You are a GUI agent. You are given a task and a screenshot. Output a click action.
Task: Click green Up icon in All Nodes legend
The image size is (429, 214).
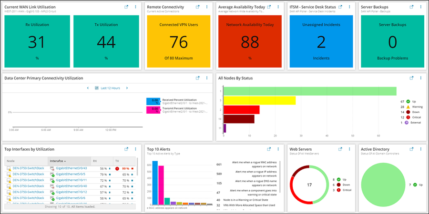[408, 102]
